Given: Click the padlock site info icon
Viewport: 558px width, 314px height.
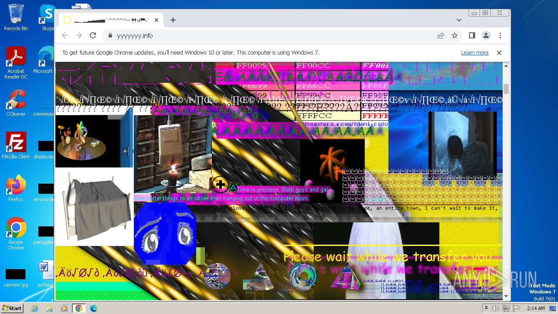Looking at the screenshot, I should coord(110,36).
